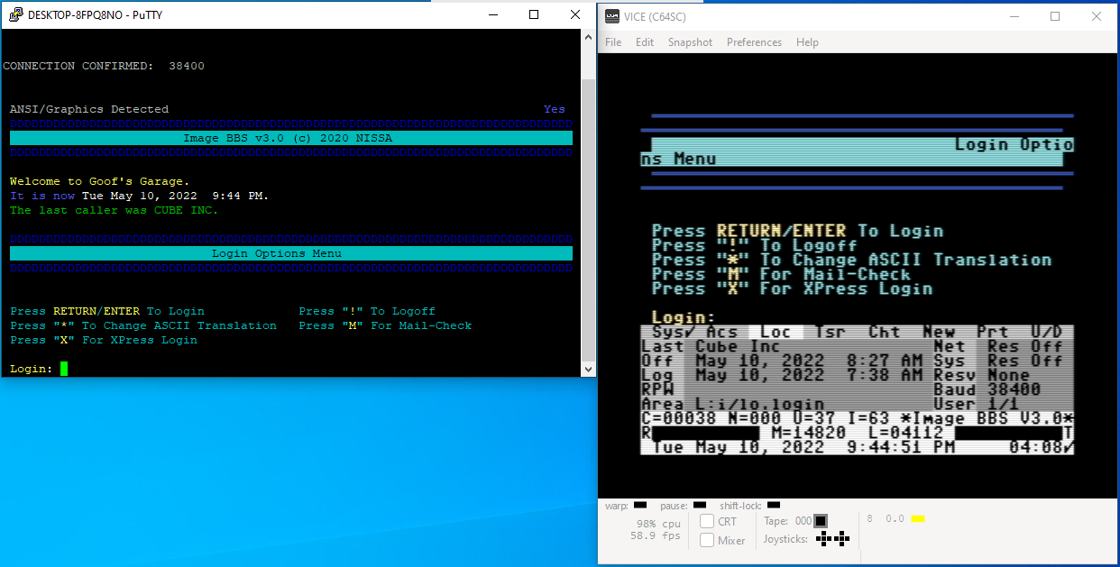Minimize the VICE window
This screenshot has height=567, width=1120.
[x=1014, y=16]
